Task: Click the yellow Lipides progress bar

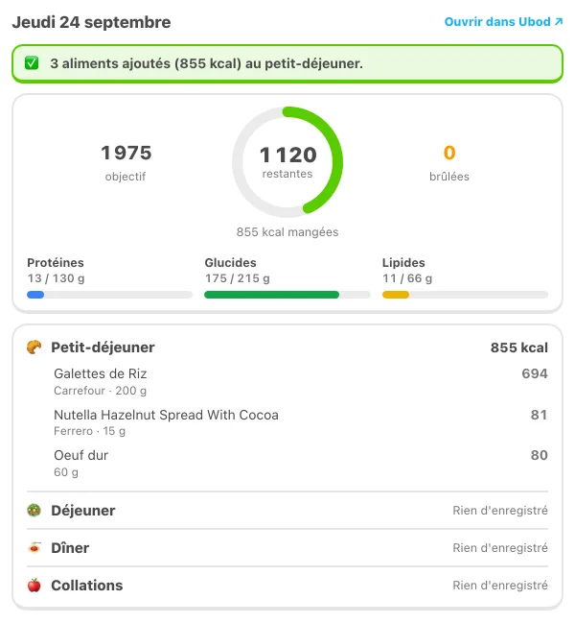Action: 465,295
